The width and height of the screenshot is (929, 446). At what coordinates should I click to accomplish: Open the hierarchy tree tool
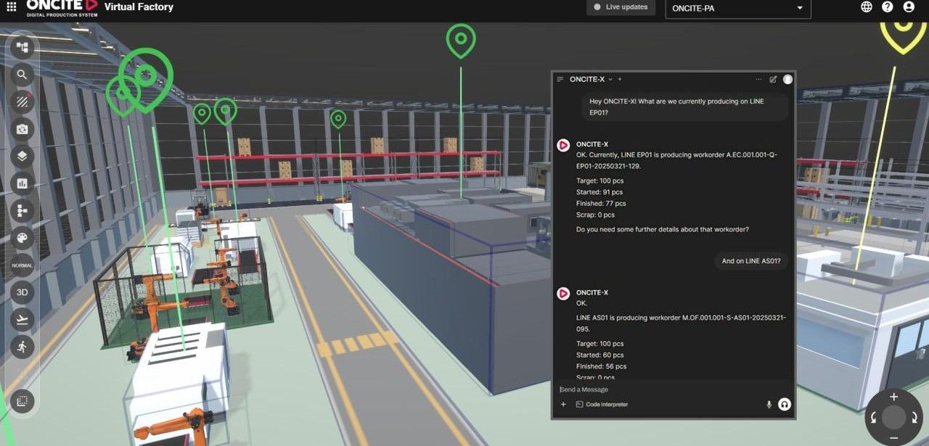[22, 47]
